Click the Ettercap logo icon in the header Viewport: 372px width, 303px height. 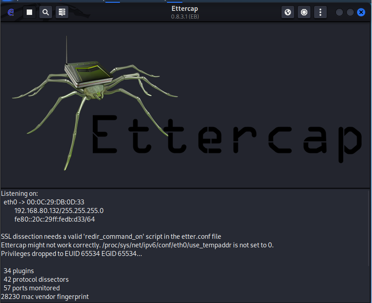click(x=11, y=12)
